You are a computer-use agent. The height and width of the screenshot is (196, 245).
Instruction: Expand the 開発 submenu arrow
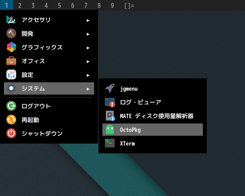(x=88, y=34)
